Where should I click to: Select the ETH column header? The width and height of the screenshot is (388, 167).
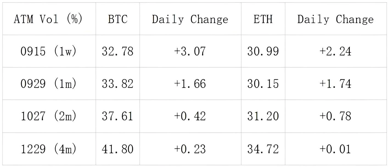pos(263,19)
